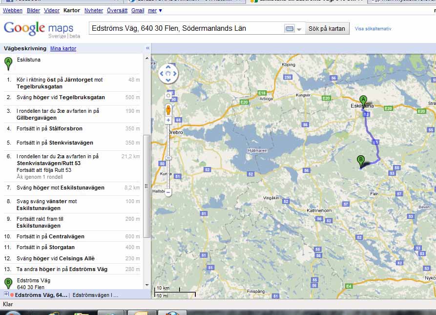436x315 pixels.
Task: Select step 7 Sväng höger mot Eskilstunavägen
Action: (x=72, y=188)
